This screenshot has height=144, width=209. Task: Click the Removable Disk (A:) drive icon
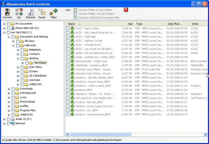pos(12,28)
